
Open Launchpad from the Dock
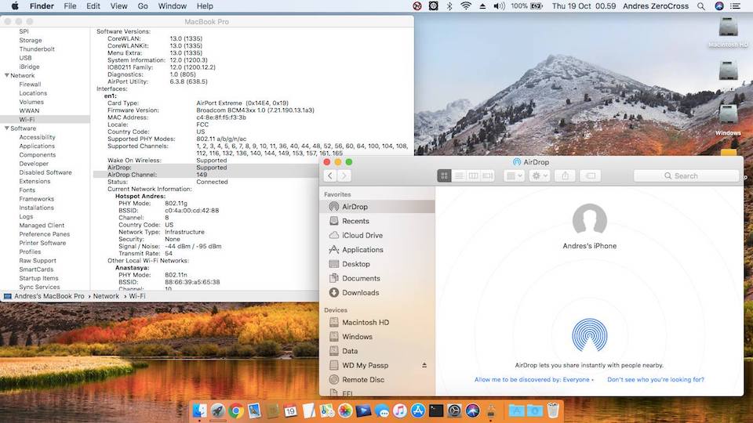(x=217, y=410)
